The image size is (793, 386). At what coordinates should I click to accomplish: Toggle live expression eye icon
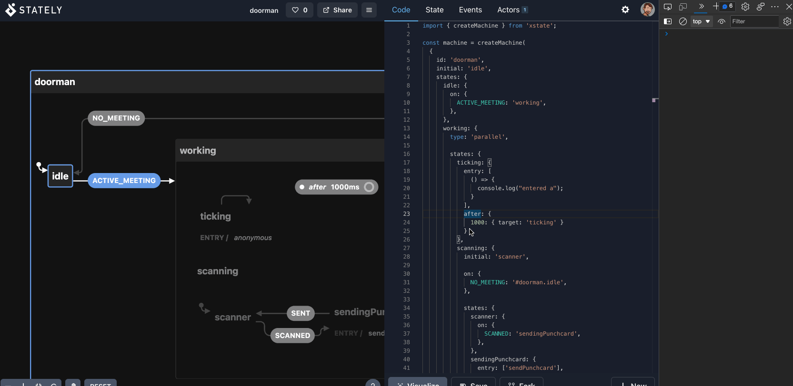722,21
